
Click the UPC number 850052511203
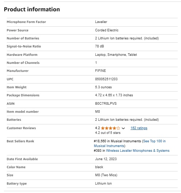pos(106,79)
